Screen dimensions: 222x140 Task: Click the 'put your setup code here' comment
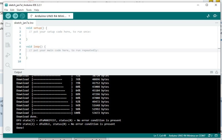click(x=60, y=32)
